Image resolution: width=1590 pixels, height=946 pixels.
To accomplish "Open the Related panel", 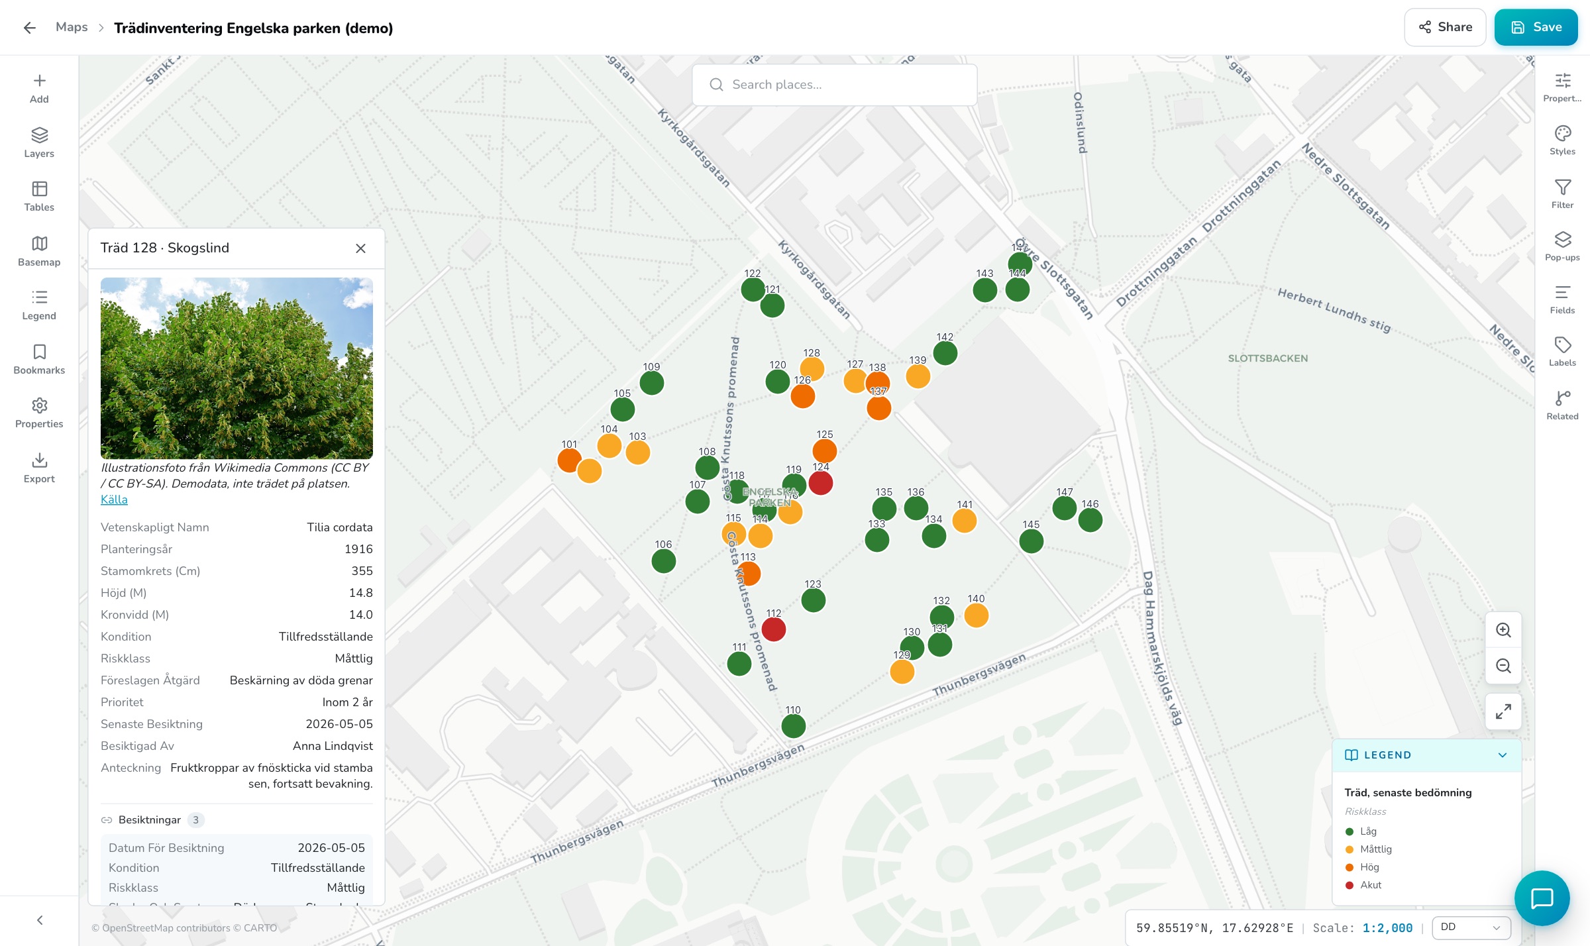I will [x=1562, y=405].
